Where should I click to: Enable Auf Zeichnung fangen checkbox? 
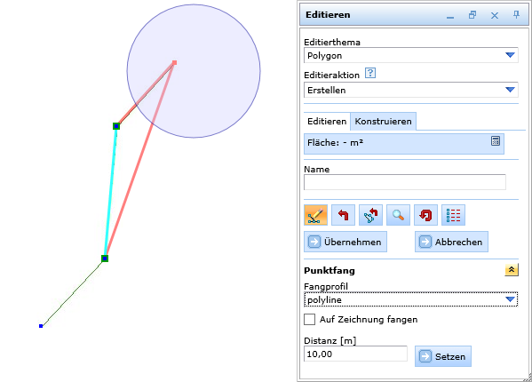click(309, 319)
